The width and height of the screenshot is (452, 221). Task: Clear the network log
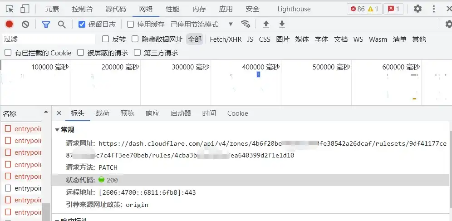tap(25, 25)
